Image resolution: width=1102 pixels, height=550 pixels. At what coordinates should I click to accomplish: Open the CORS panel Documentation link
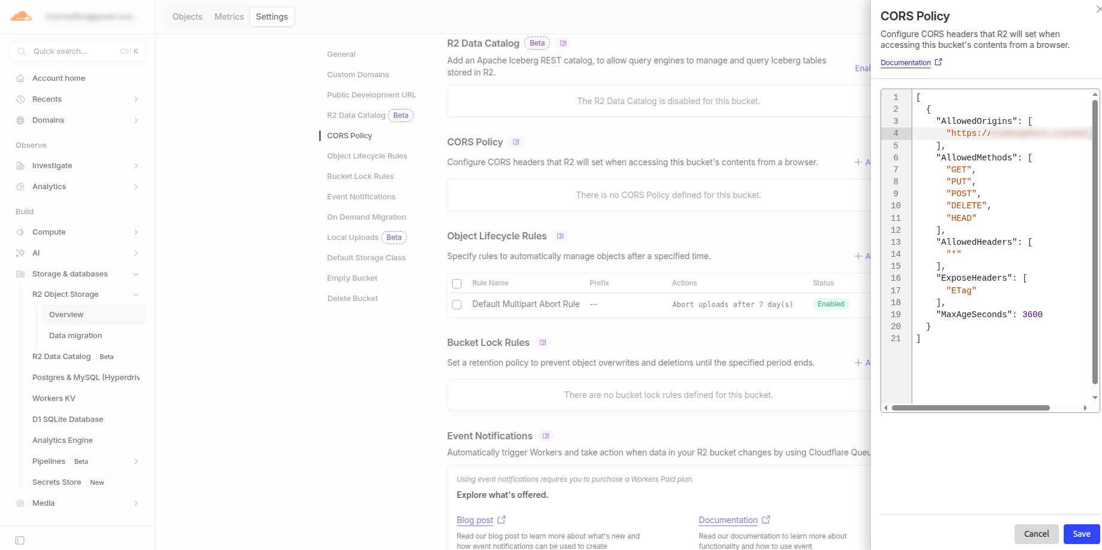[906, 63]
